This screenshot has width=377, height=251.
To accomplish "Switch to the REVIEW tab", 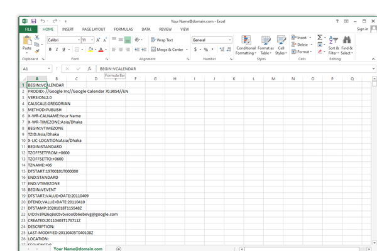I will 165,29.
